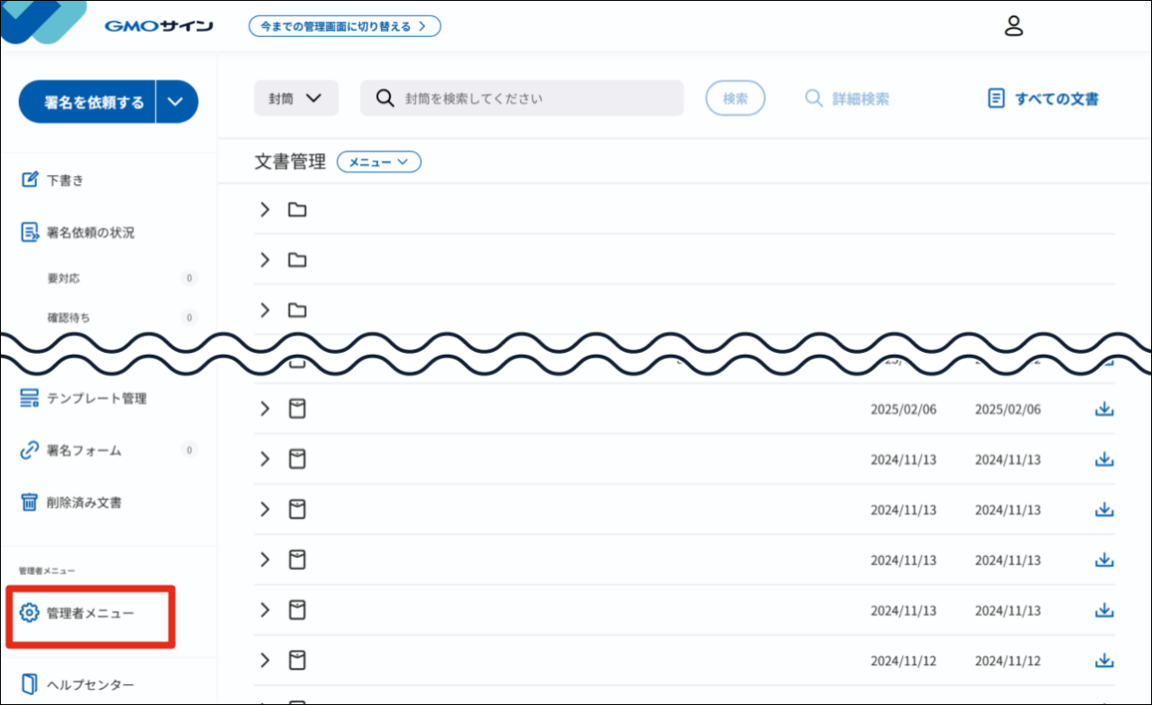1152x705 pixels.
Task: Open 削除済み文書 trash section
Action: coord(83,502)
